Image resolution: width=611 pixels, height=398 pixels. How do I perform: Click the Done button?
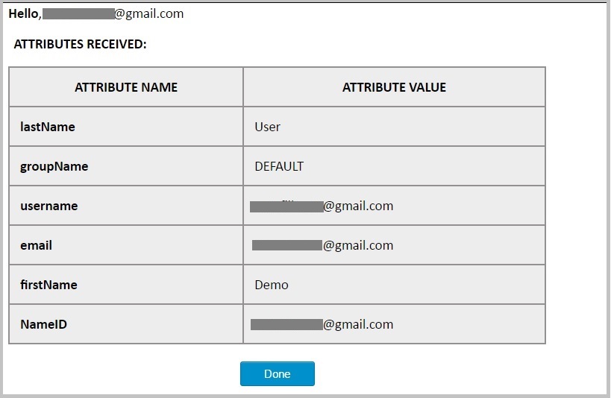[x=277, y=373]
